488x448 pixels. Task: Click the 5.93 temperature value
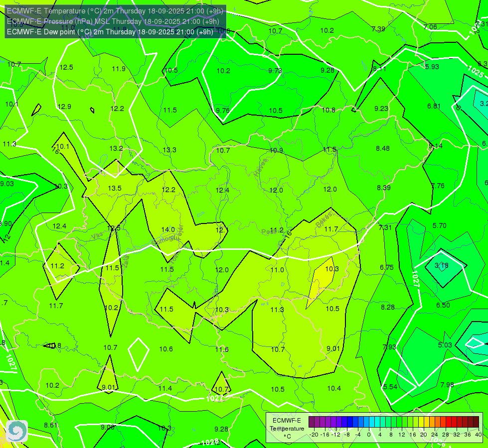tap(432, 67)
